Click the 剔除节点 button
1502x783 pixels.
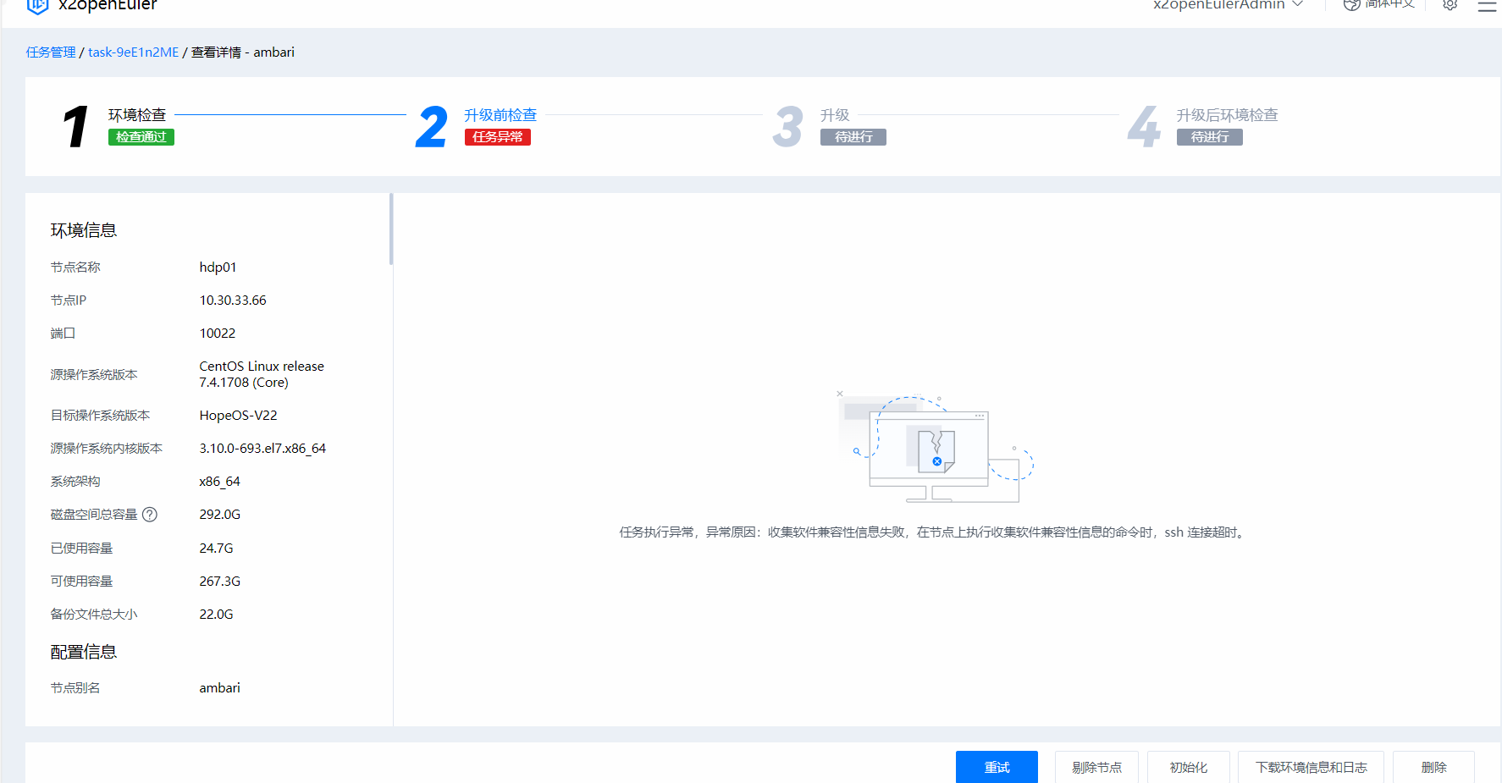1096,767
